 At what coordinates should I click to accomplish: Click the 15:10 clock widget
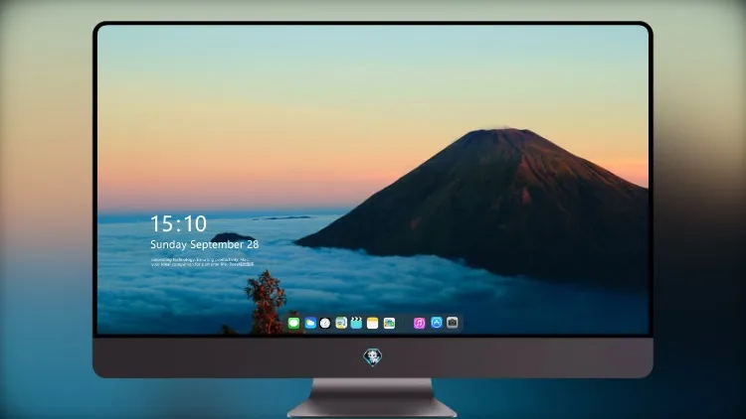point(178,223)
